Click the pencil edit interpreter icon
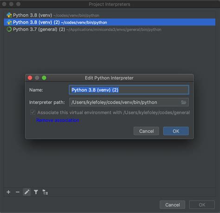The image size is (220, 213). 27,192
